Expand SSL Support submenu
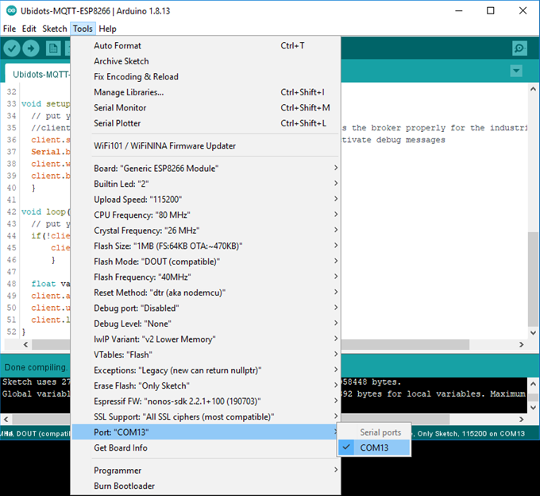 click(x=206, y=417)
